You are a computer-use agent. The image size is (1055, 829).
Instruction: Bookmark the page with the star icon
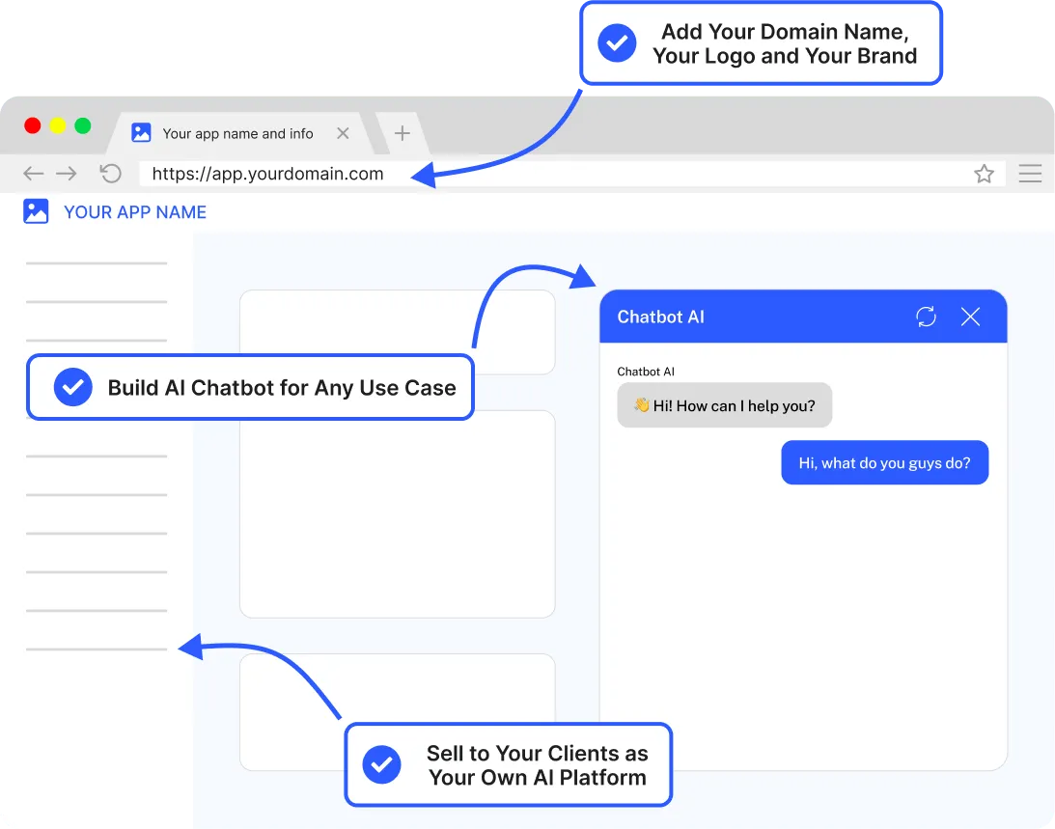coord(984,174)
